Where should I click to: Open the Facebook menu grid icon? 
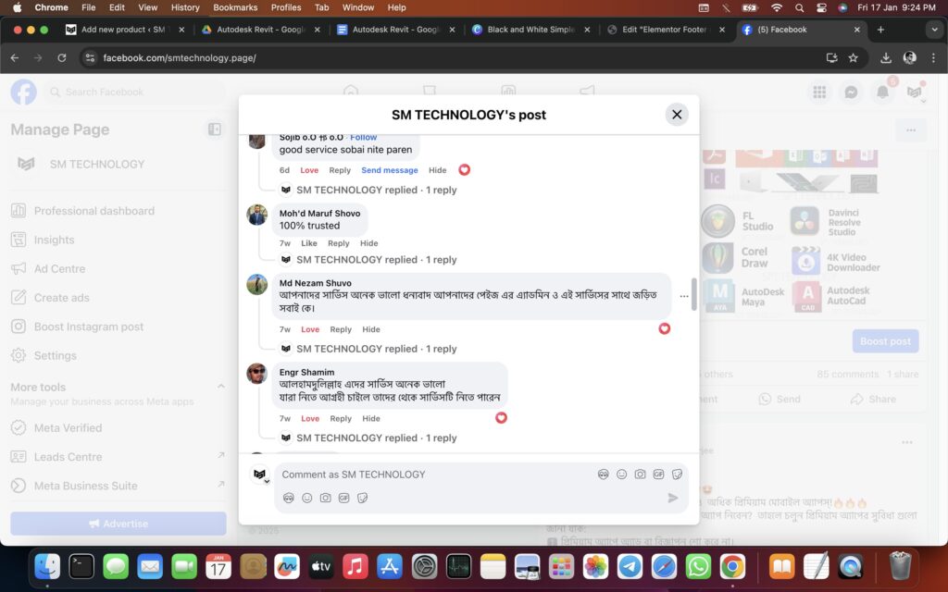[819, 92]
